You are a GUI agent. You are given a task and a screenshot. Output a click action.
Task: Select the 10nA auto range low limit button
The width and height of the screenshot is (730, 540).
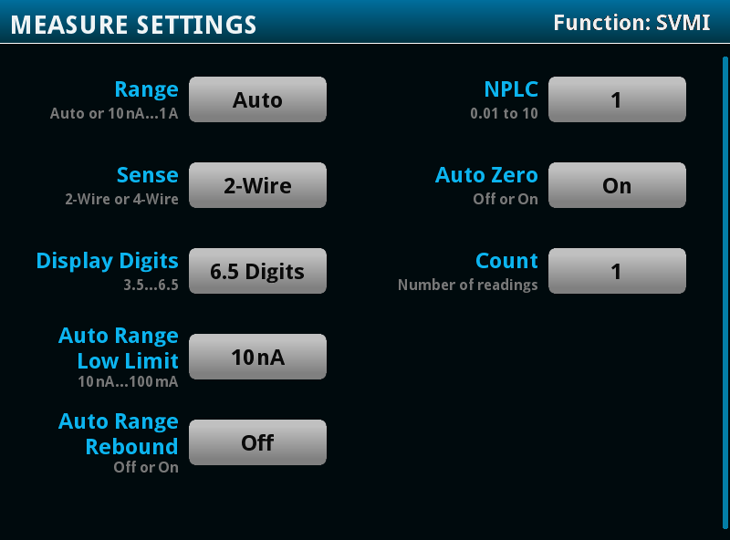click(257, 358)
